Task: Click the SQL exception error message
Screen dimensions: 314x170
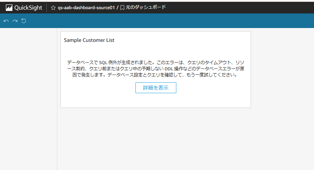Action: point(156,68)
